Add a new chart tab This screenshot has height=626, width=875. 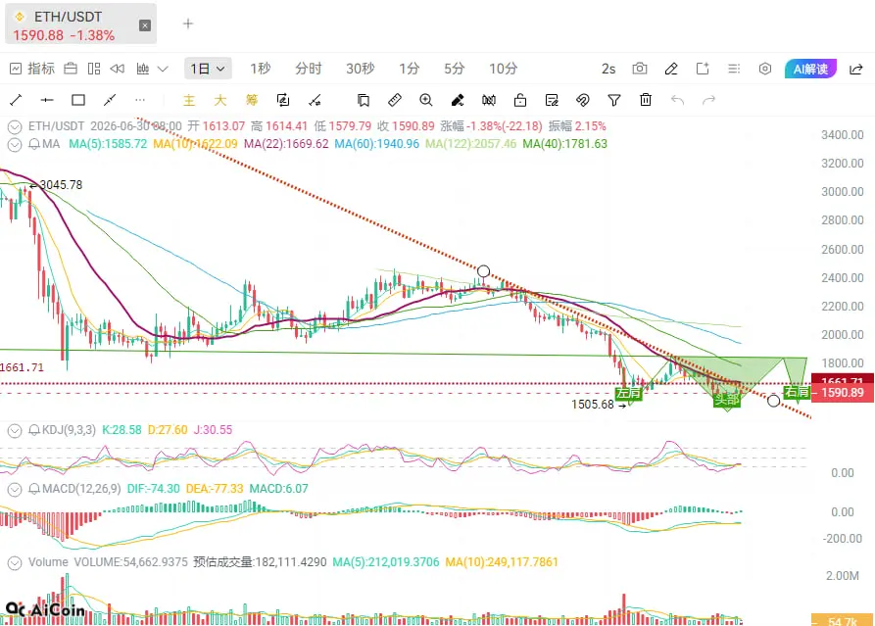[x=188, y=24]
